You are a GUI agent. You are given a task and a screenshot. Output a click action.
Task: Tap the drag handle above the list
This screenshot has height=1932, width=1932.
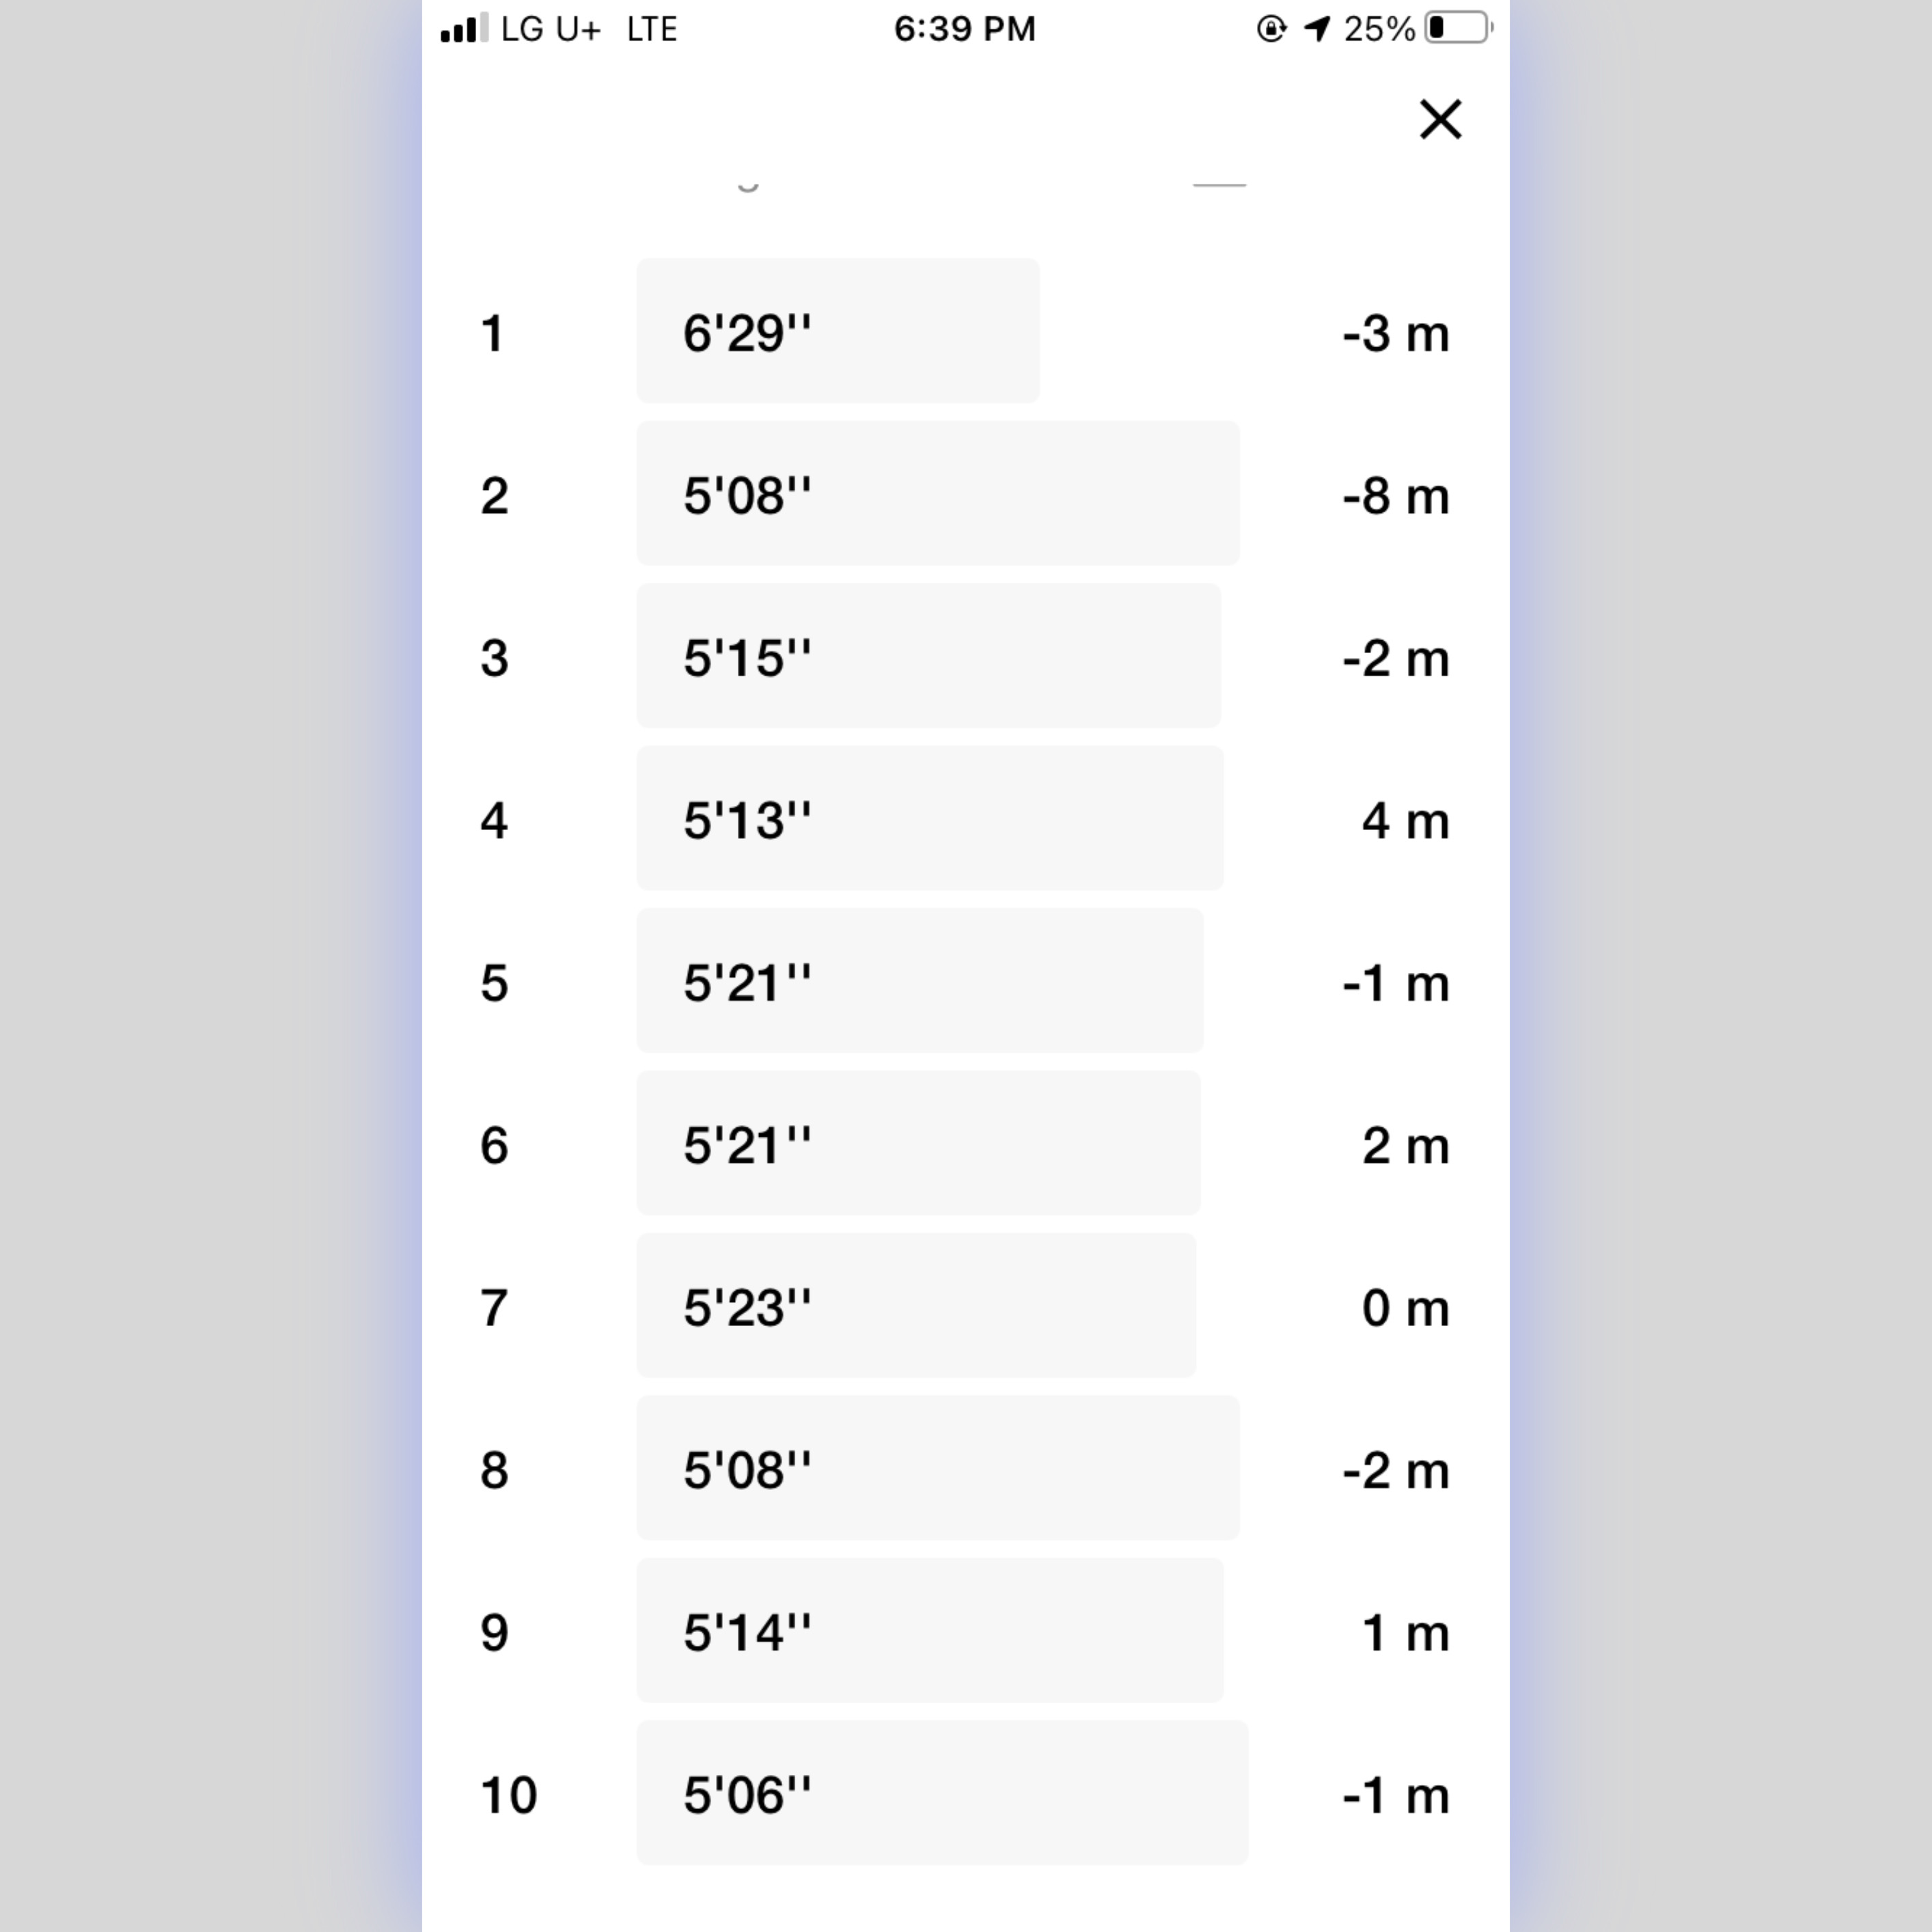point(1219,186)
